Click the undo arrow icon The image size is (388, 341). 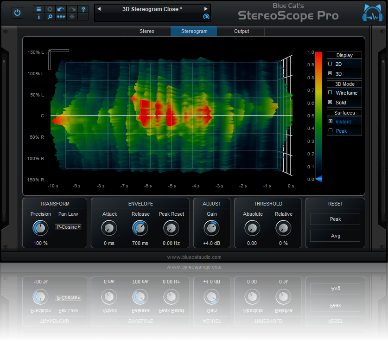[x=61, y=9]
